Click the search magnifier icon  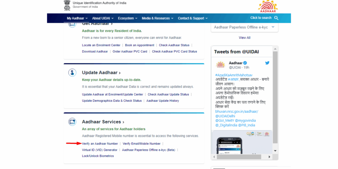click(x=276, y=18)
